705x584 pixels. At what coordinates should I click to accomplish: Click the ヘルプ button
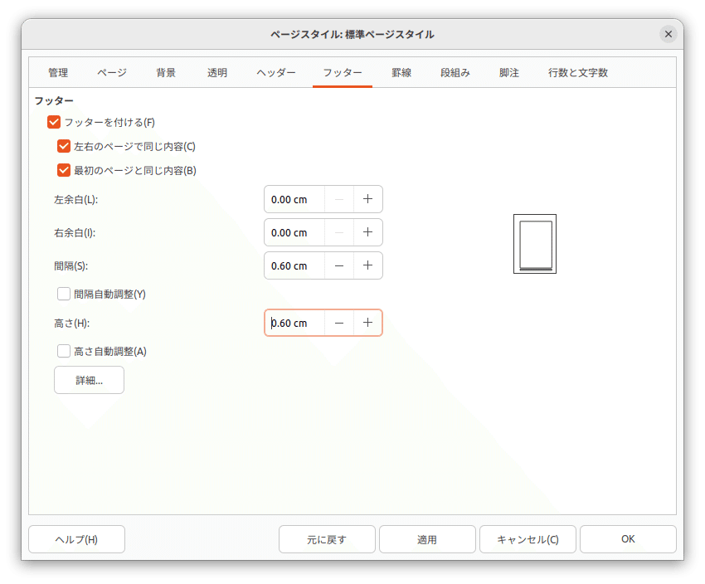tap(76, 539)
